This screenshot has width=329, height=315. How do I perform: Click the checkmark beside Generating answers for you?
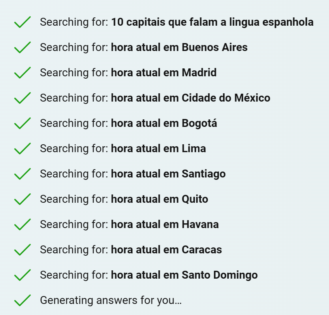[23, 300]
